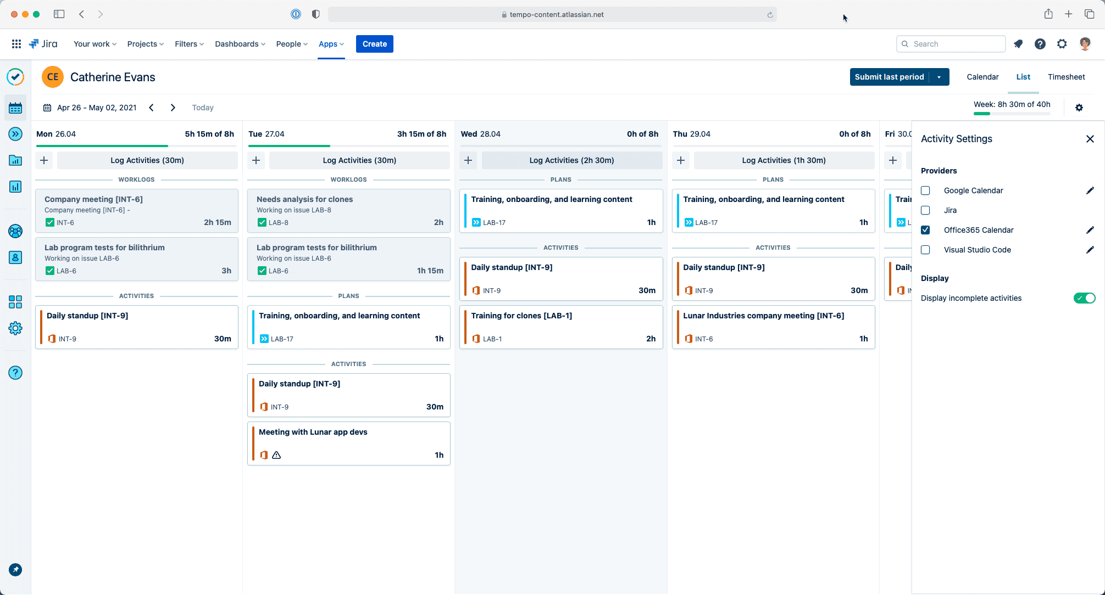Enable the Google Calendar provider checkbox

point(925,190)
